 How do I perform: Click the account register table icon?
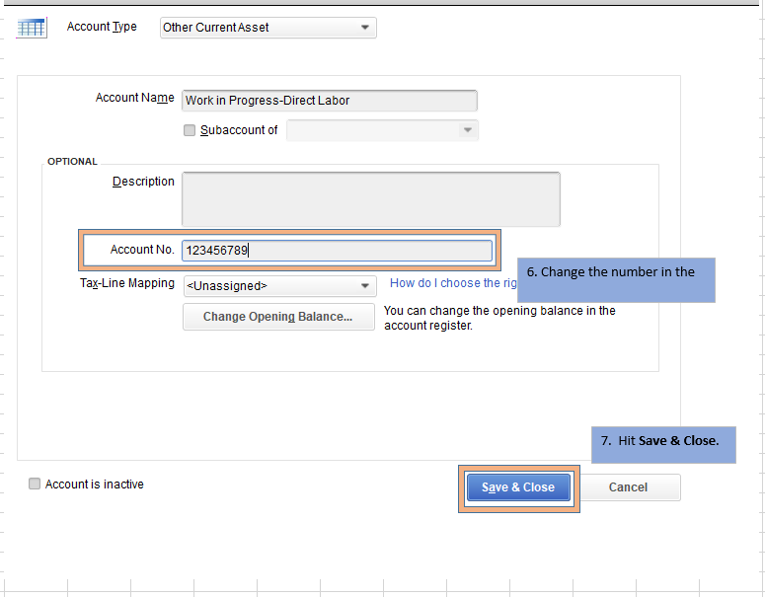[32, 28]
